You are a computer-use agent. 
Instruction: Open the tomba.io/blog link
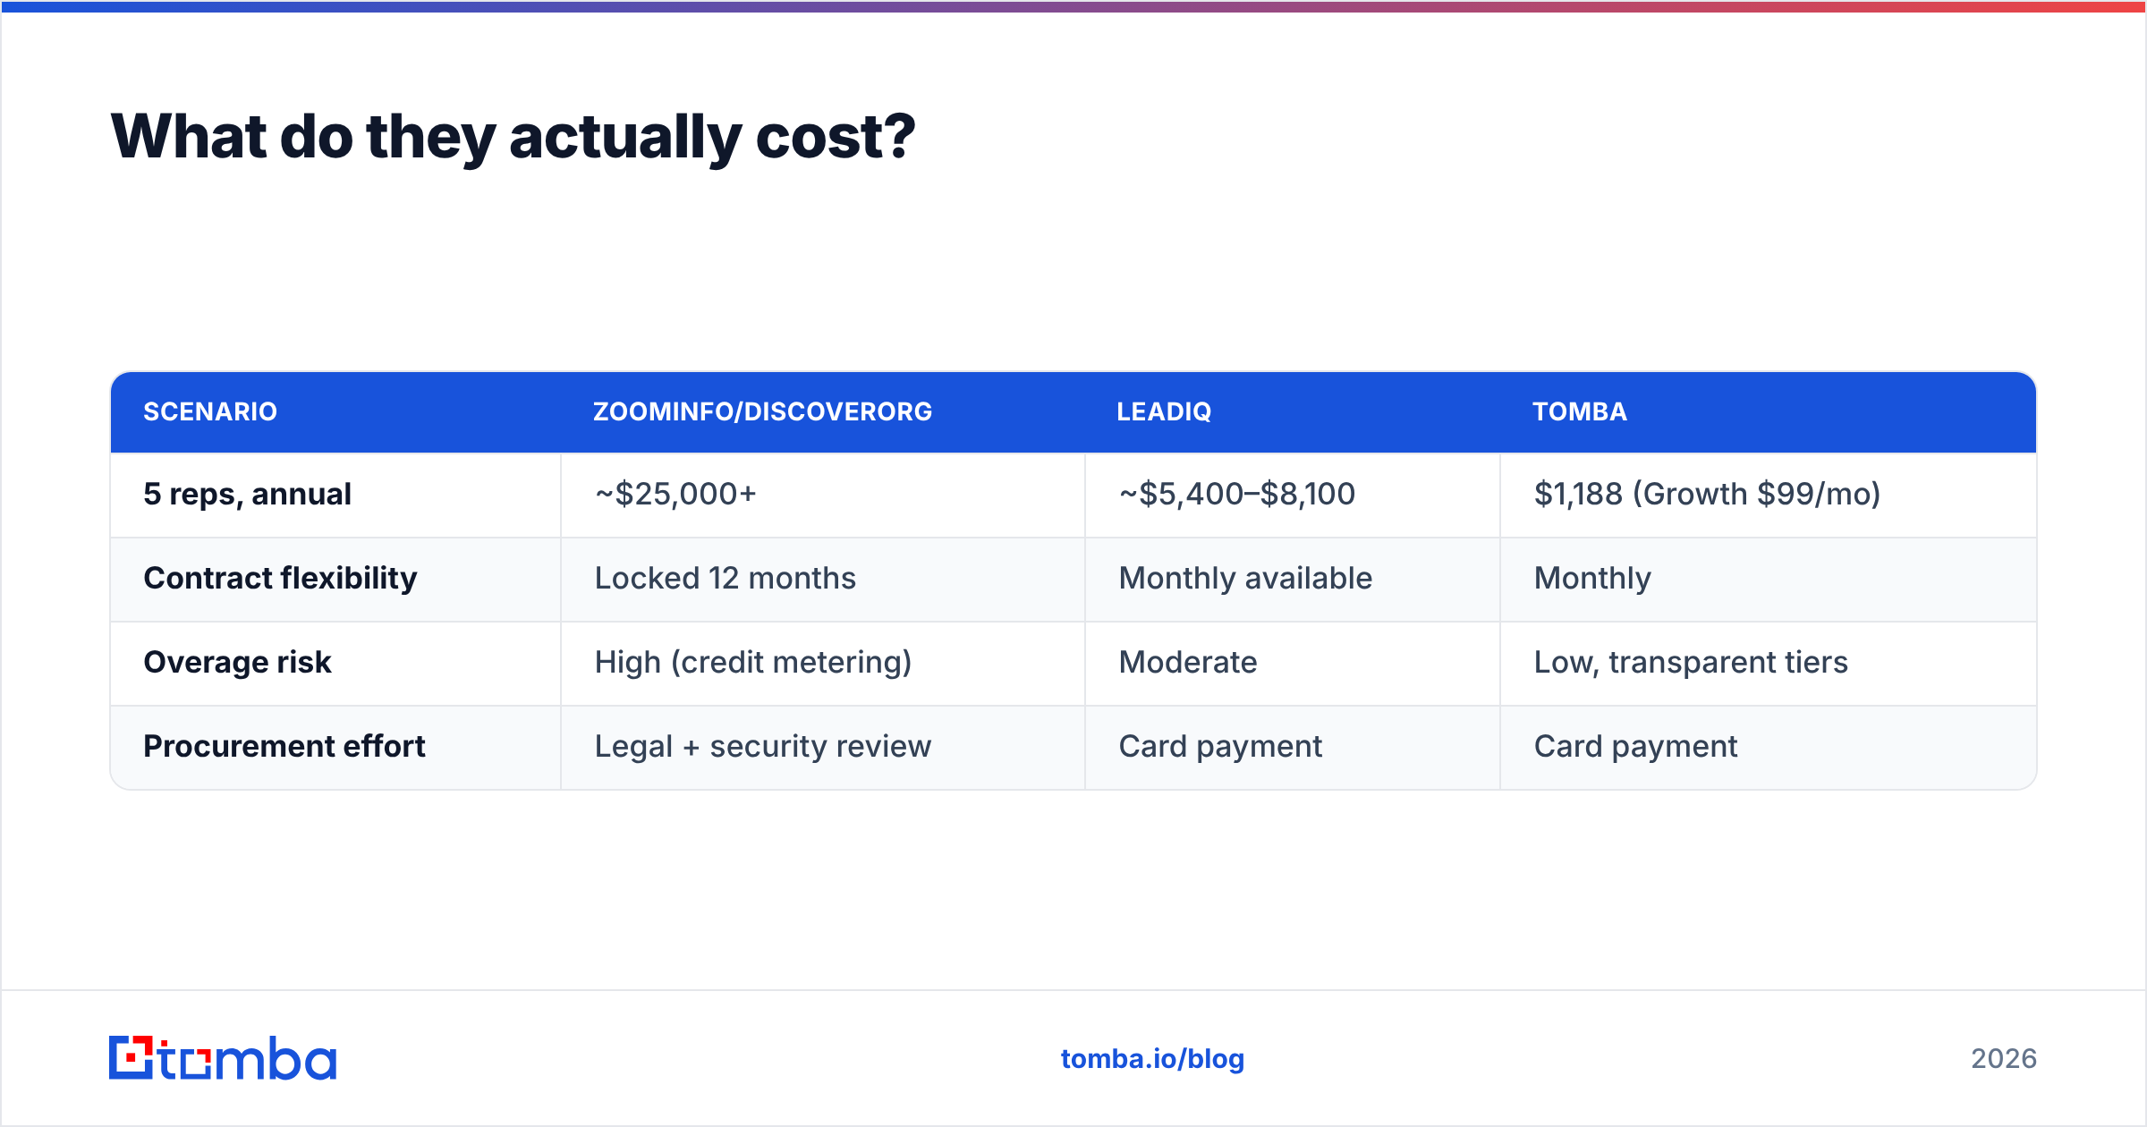1152,1059
